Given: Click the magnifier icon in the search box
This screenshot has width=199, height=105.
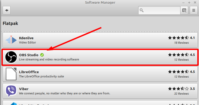Looking at the screenshot, I should (142, 10).
